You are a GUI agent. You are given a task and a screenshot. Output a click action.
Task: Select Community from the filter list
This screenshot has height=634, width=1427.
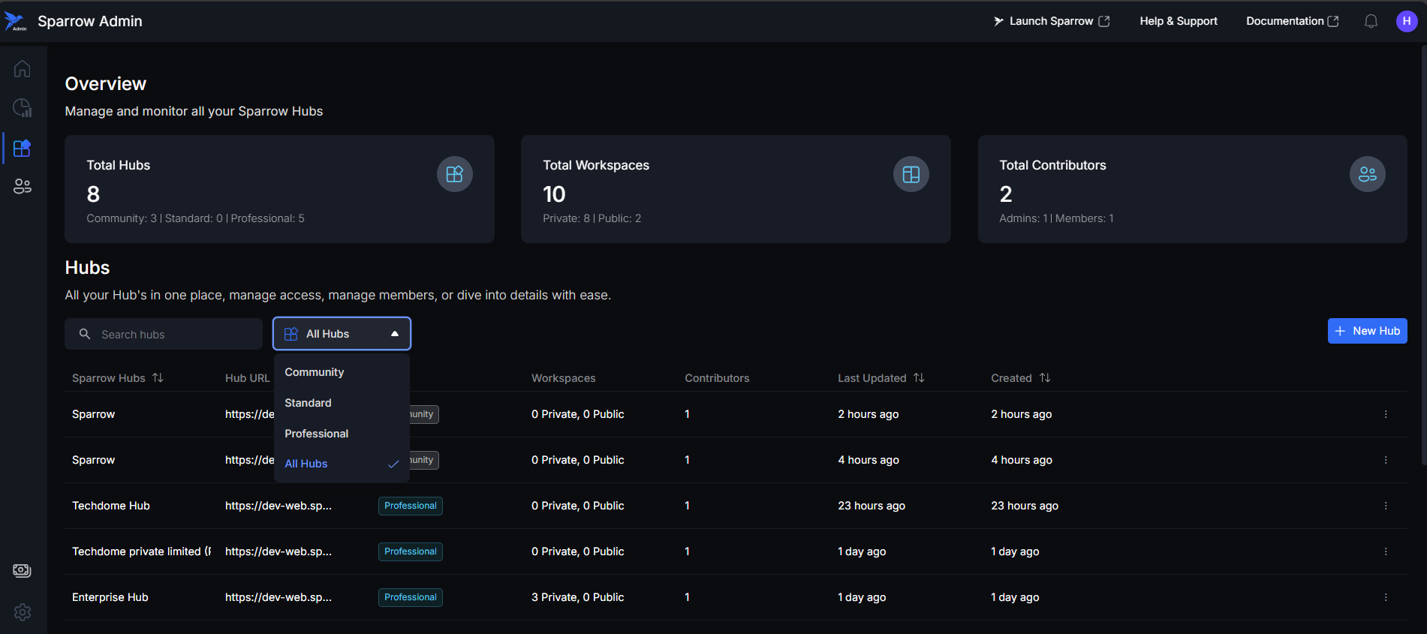pyautogui.click(x=315, y=372)
